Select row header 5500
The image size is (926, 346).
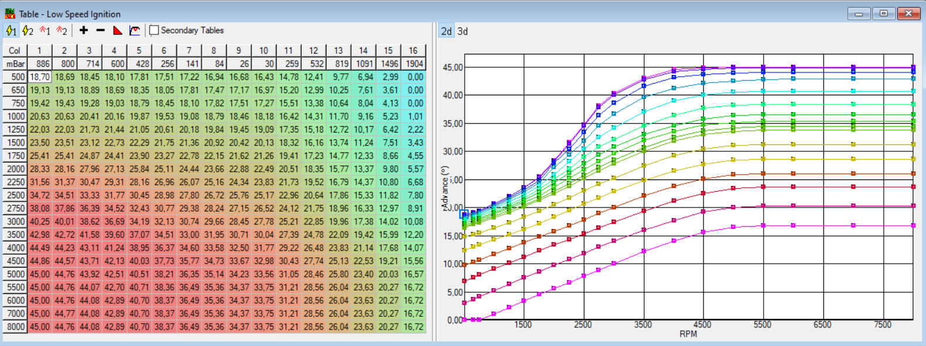(15, 287)
